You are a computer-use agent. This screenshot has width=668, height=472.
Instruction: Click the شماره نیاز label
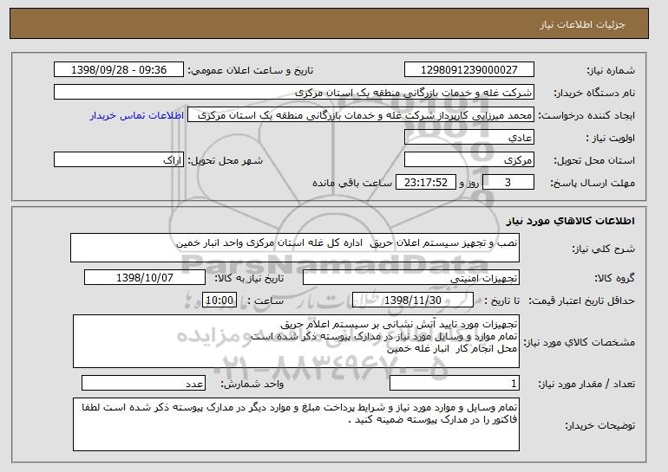click(x=611, y=70)
